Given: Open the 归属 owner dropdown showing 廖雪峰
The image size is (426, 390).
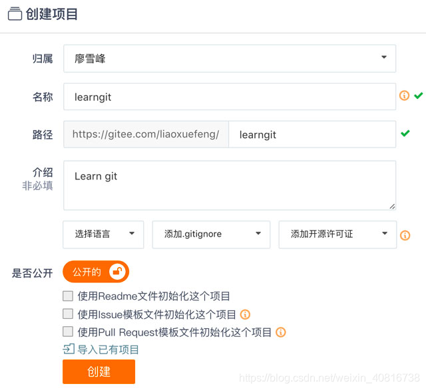Looking at the screenshot, I should (230, 58).
